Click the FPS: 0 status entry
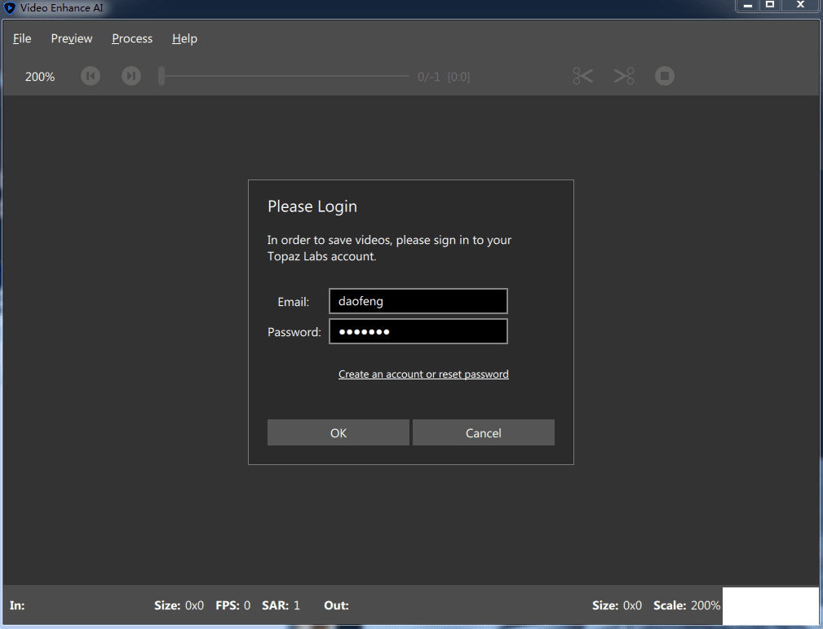 click(x=233, y=605)
